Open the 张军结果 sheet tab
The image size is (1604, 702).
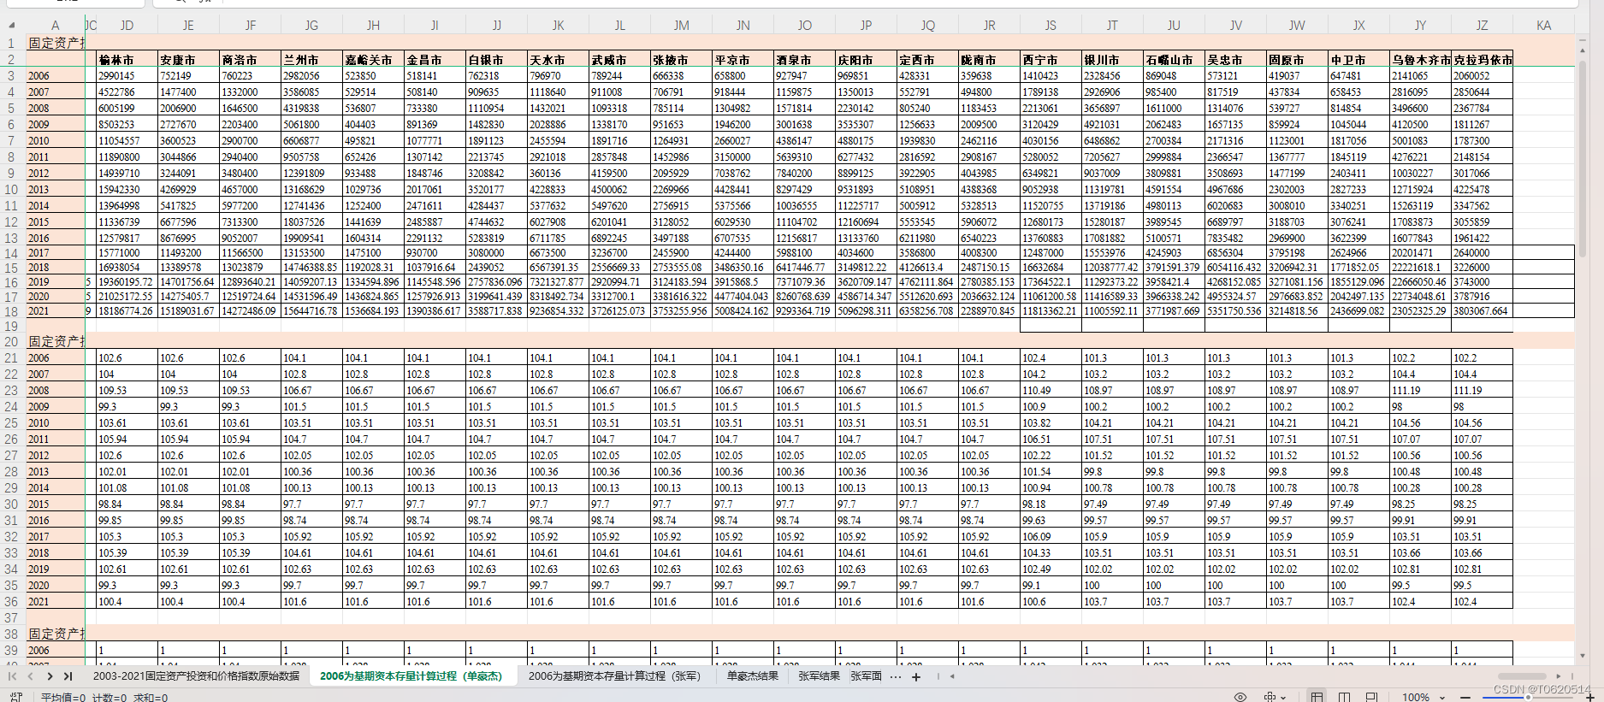820,676
